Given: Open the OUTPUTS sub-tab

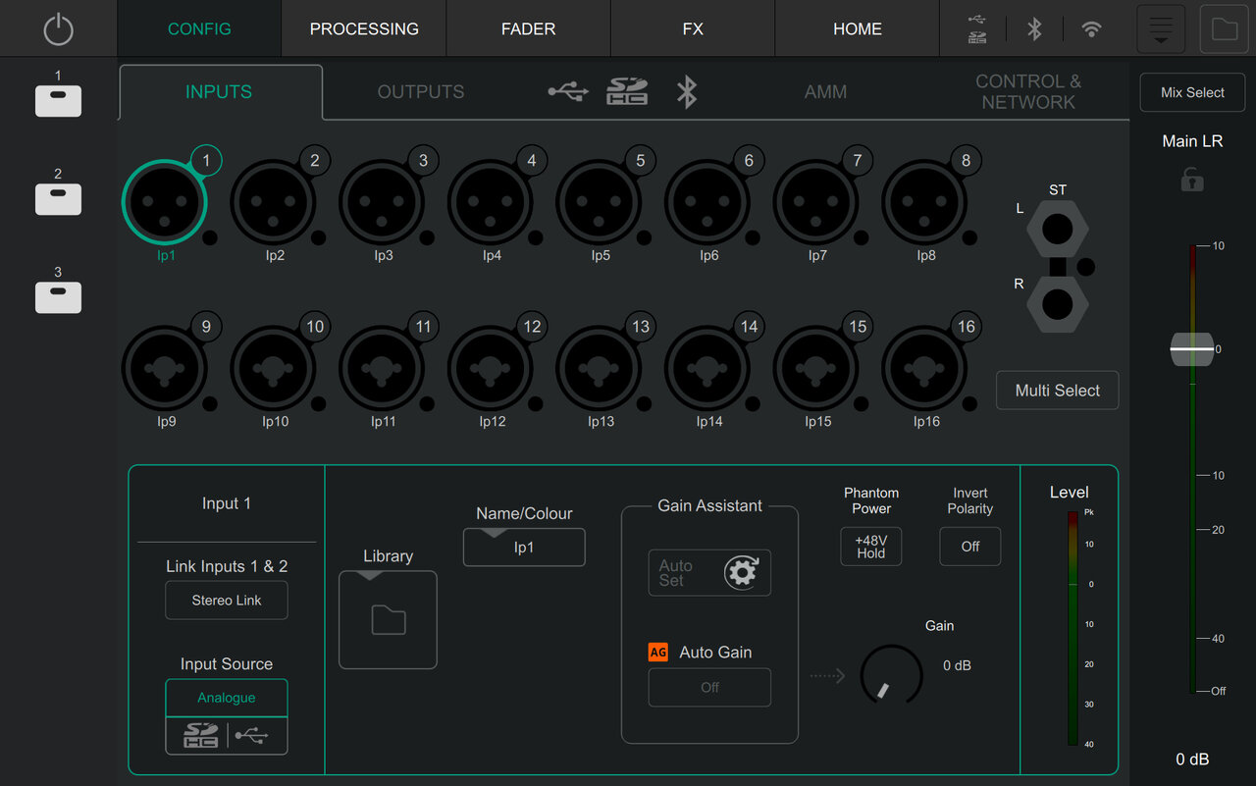Looking at the screenshot, I should (421, 92).
